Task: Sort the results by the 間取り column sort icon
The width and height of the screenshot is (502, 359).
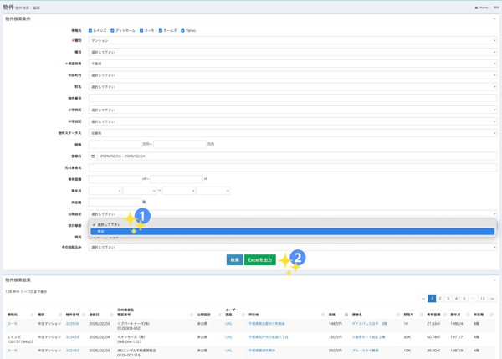Action: click(x=421, y=315)
